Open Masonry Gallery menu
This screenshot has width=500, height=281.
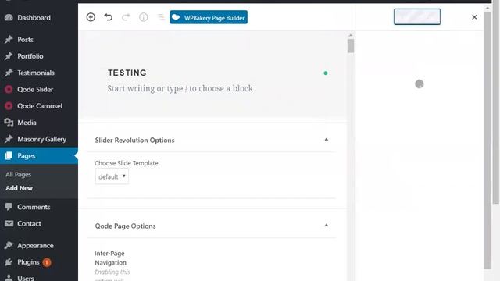pyautogui.click(x=41, y=139)
